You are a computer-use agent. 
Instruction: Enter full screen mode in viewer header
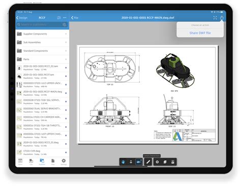point(215,18)
